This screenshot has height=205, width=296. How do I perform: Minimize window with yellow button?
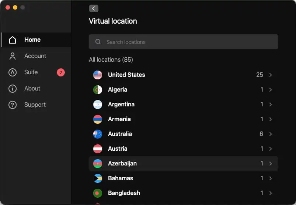pyautogui.click(x=15, y=7)
